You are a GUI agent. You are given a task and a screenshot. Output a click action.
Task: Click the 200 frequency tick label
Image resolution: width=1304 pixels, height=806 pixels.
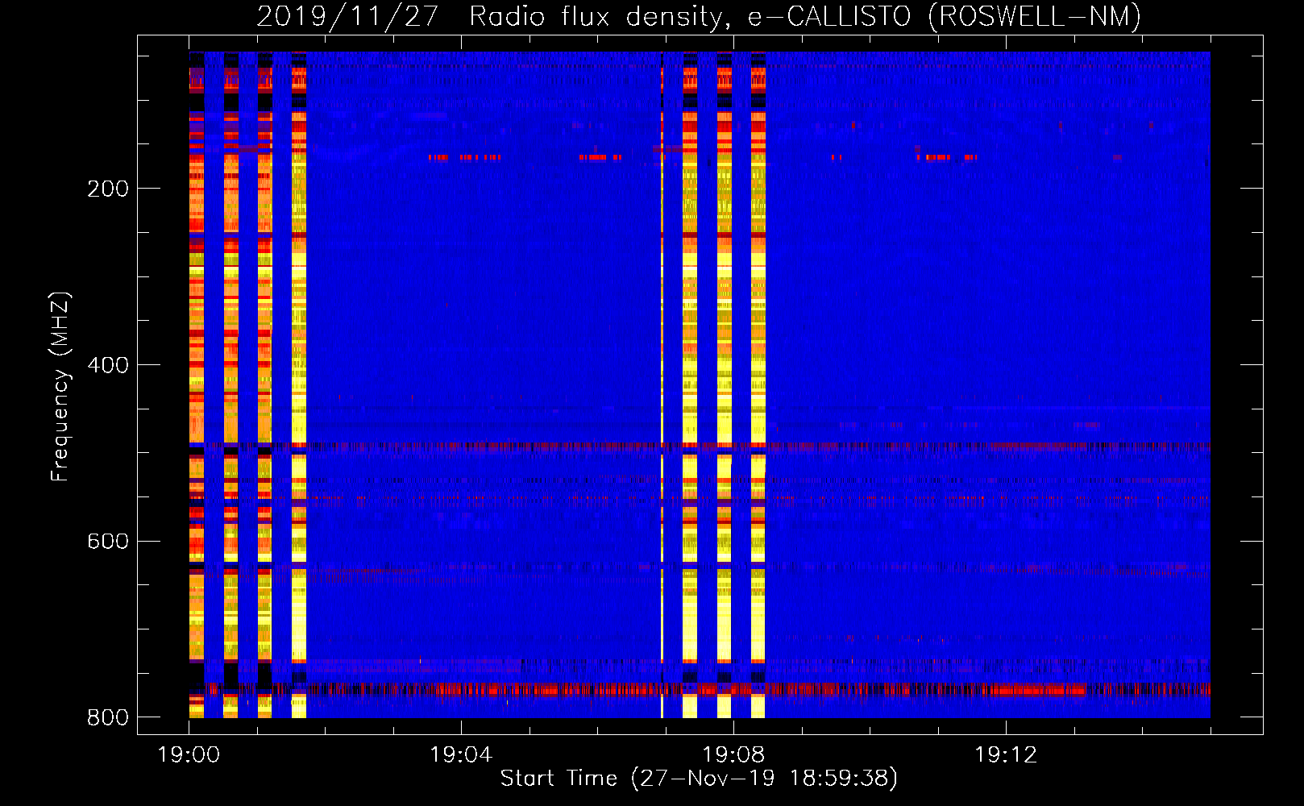click(x=108, y=189)
